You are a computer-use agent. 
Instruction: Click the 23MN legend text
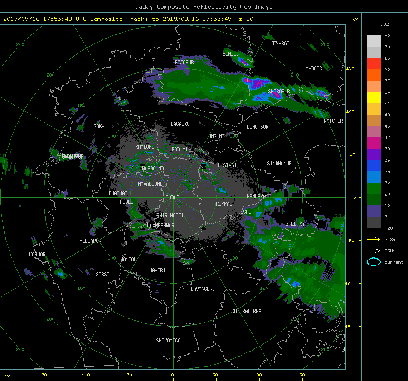coord(390,251)
